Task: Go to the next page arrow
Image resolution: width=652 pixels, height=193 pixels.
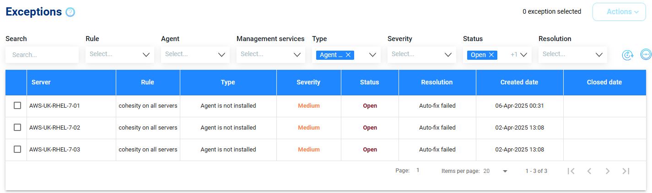Action: click(x=608, y=171)
